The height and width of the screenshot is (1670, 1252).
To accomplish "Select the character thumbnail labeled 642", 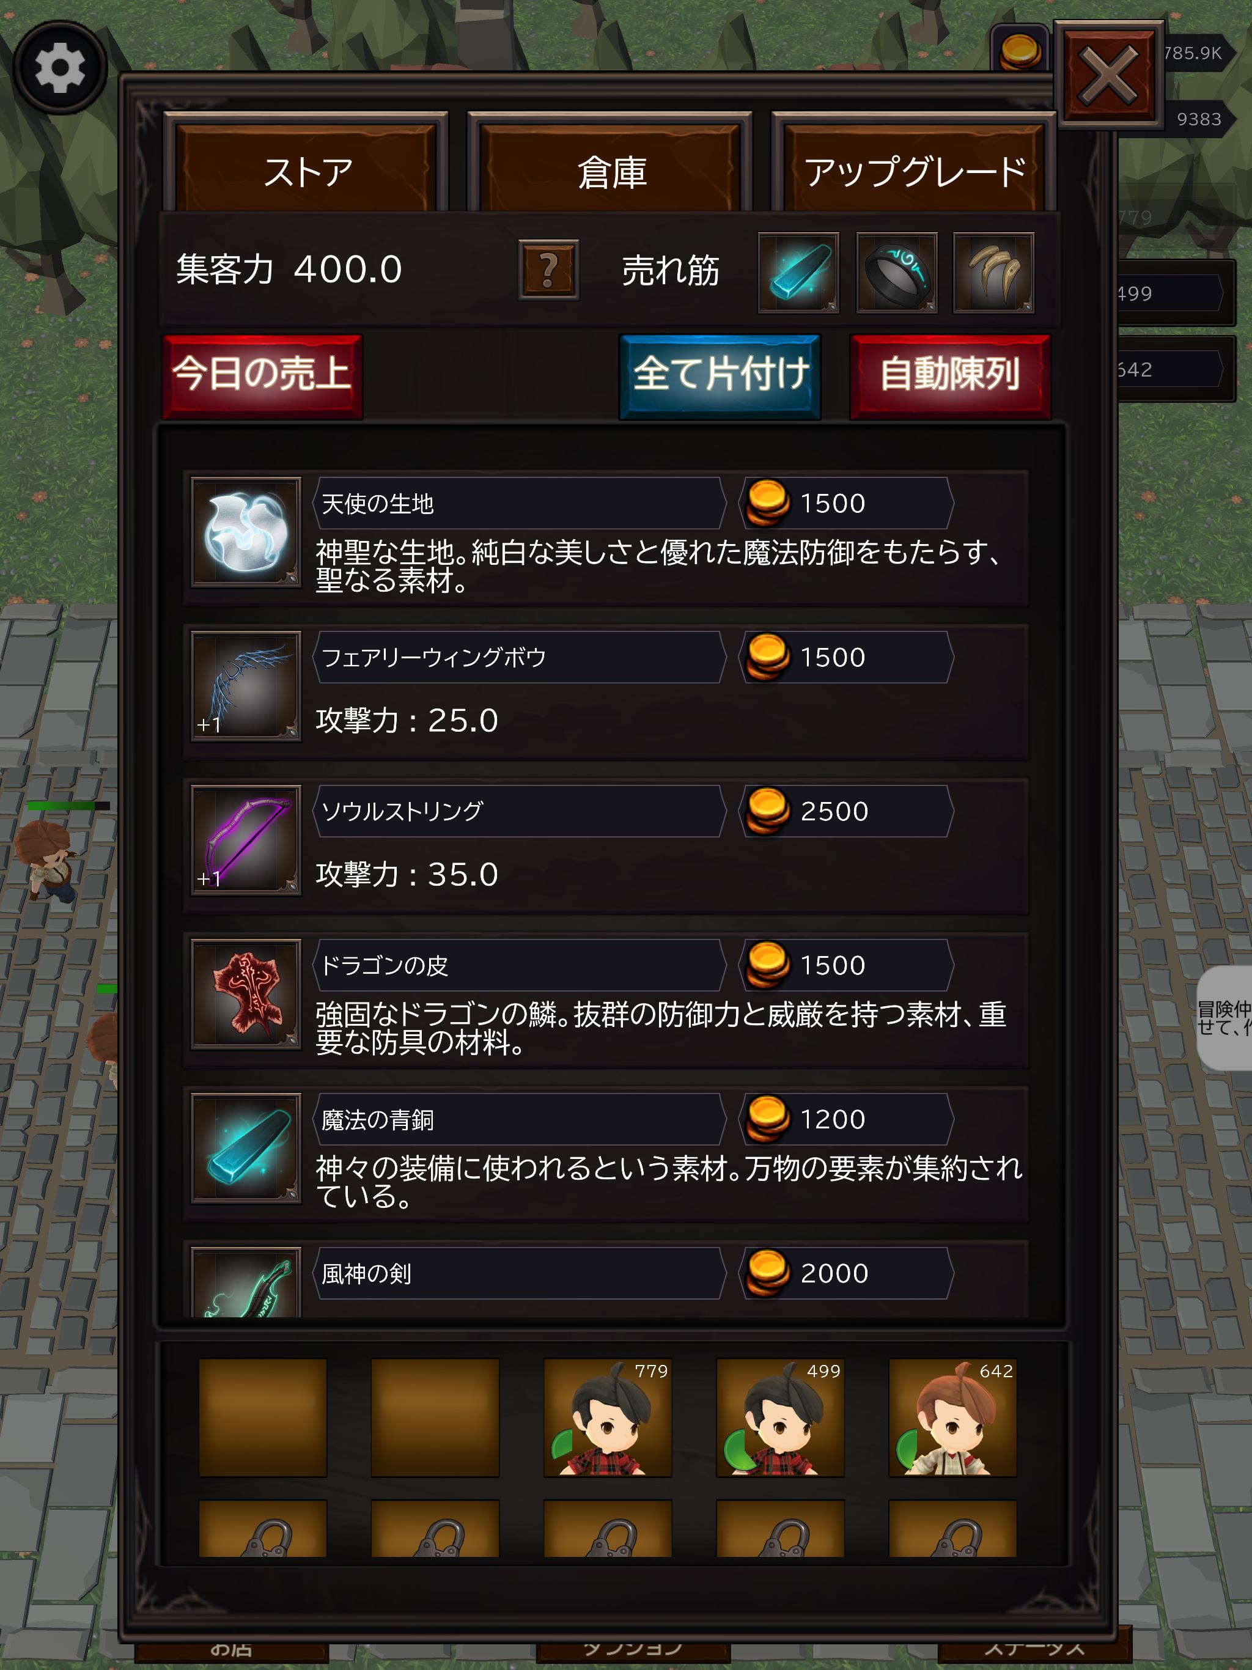I will [953, 1417].
